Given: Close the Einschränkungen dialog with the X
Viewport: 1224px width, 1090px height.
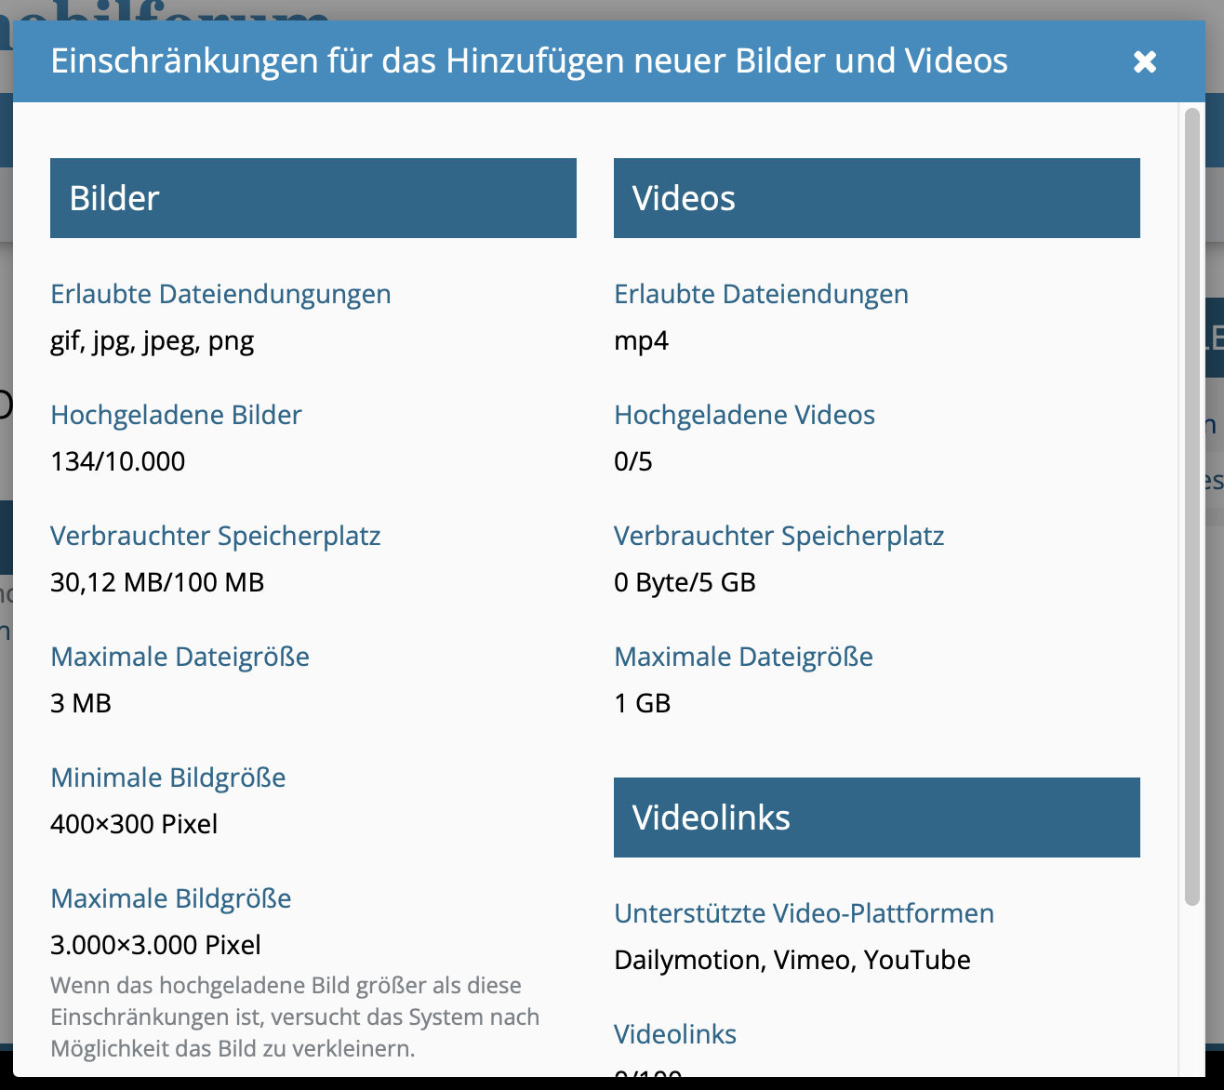Looking at the screenshot, I should pyautogui.click(x=1145, y=61).
